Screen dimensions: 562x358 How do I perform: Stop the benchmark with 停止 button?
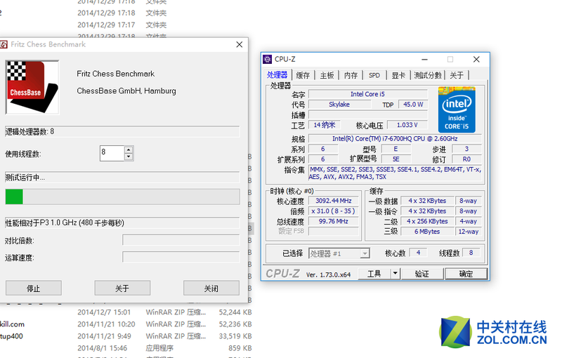click(33, 289)
